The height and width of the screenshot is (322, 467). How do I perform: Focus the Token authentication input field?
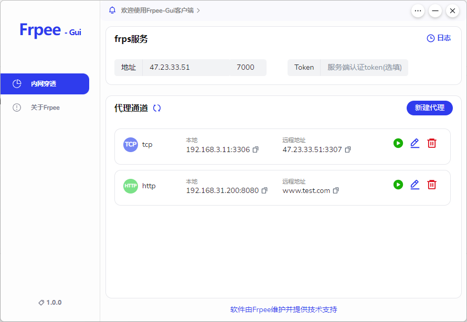pos(364,68)
